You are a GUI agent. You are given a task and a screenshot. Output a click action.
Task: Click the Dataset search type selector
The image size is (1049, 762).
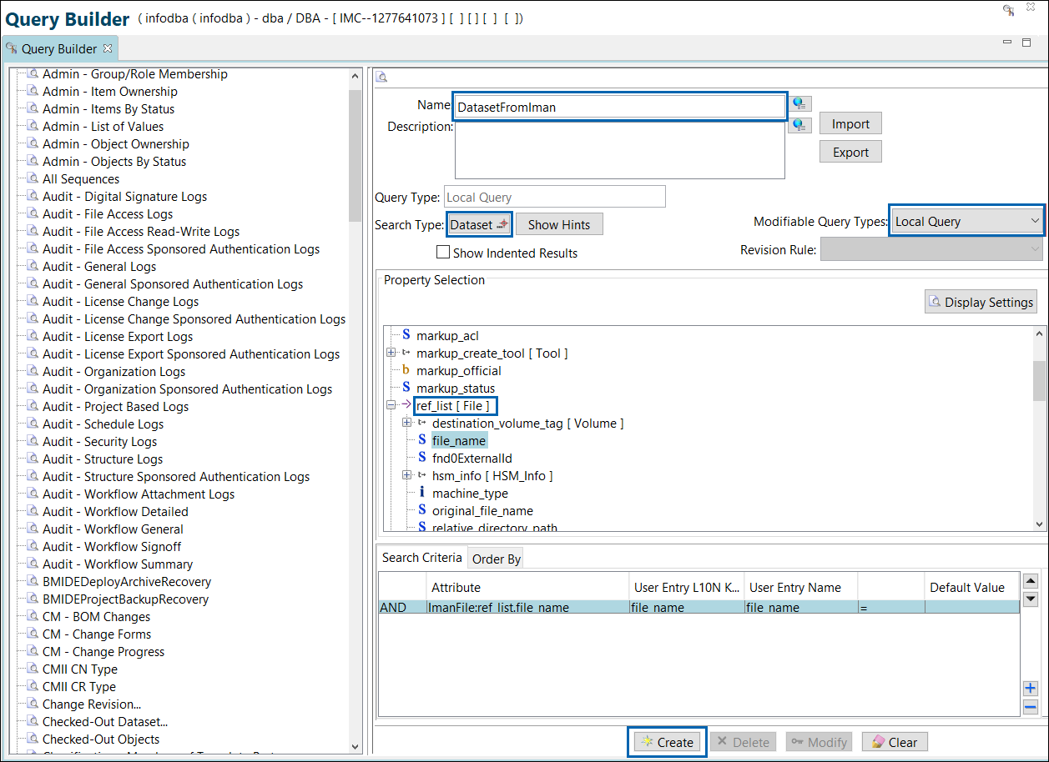(478, 223)
